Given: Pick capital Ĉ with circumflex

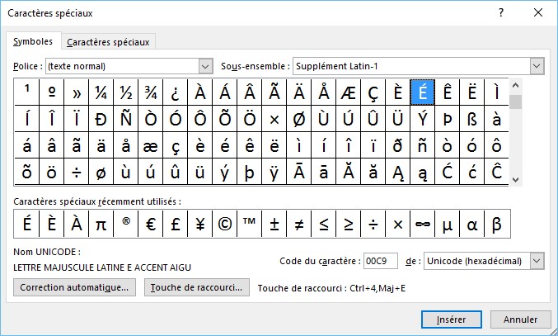Looking at the screenshot, I should tap(497, 172).
